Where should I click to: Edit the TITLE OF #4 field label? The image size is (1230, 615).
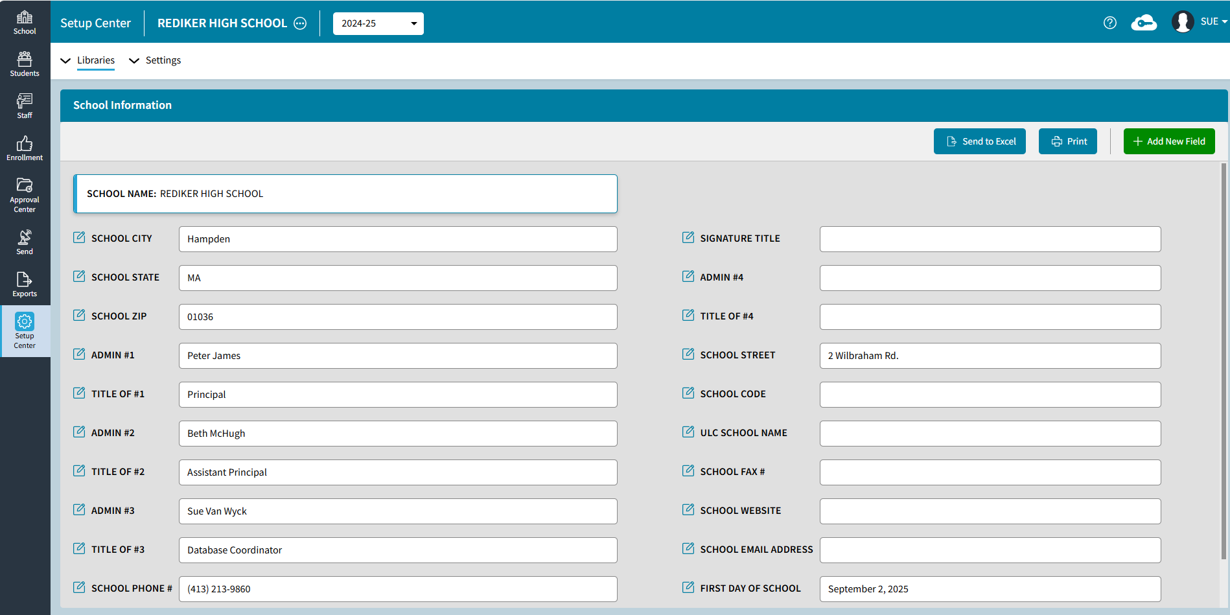(688, 315)
